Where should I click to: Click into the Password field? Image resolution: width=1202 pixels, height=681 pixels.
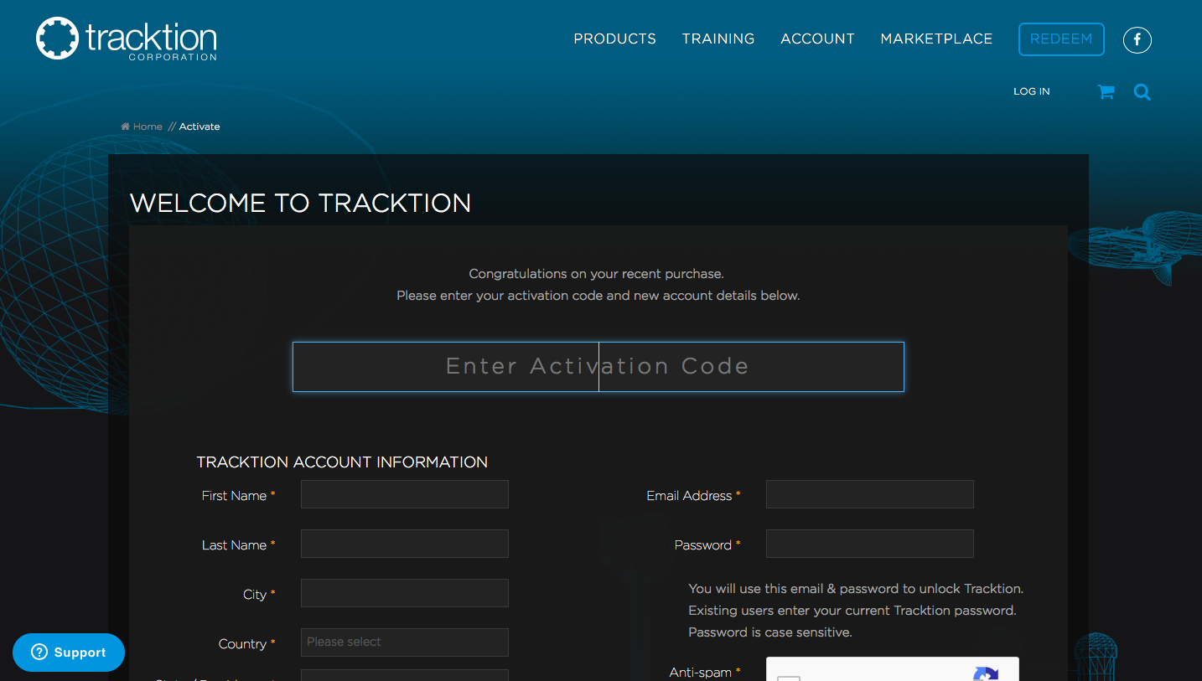869,544
